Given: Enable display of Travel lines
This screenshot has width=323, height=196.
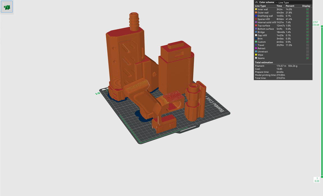Looking at the screenshot, I should click(308, 45).
